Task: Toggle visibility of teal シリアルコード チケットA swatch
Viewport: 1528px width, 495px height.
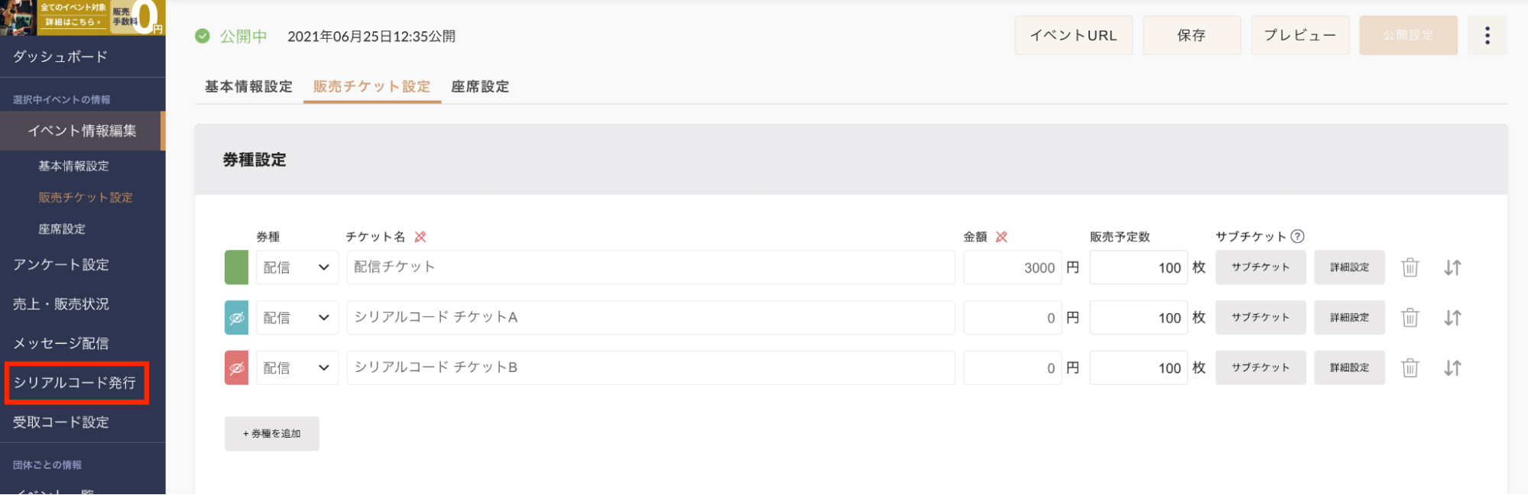Action: click(236, 318)
